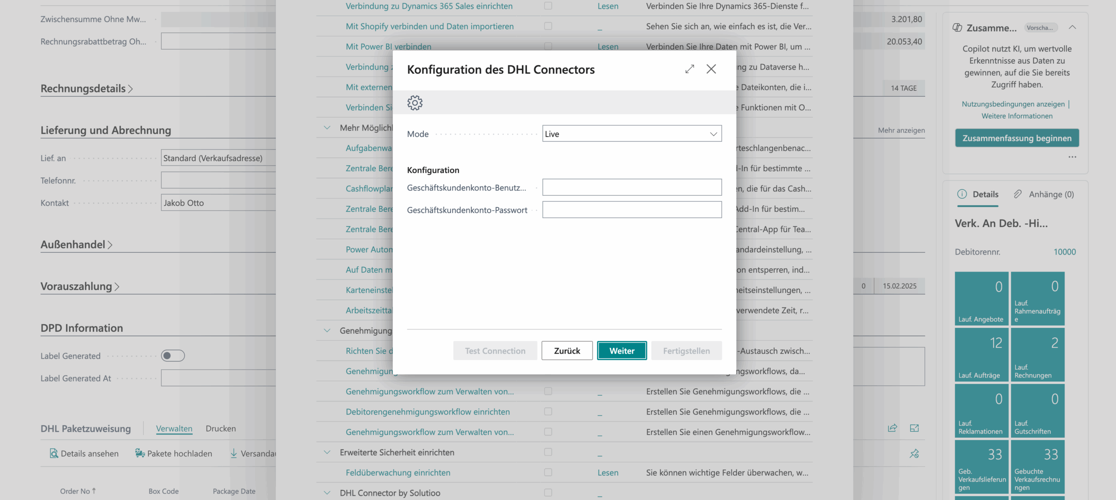1116x500 pixels.
Task: Click Zusammenfassung beginnen button
Action: [x=1017, y=138]
